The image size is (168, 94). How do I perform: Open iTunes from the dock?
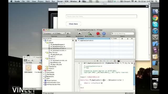tap(155, 31)
